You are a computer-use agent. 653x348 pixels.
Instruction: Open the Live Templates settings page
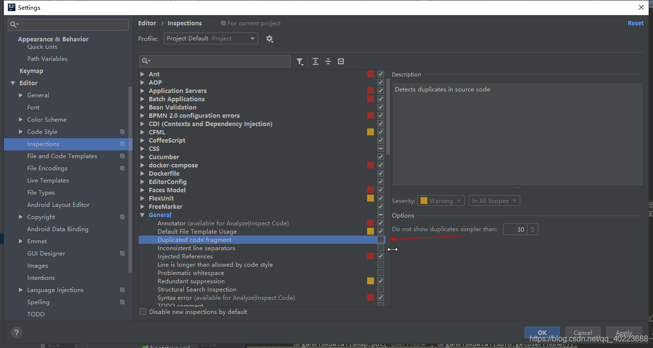click(x=48, y=181)
